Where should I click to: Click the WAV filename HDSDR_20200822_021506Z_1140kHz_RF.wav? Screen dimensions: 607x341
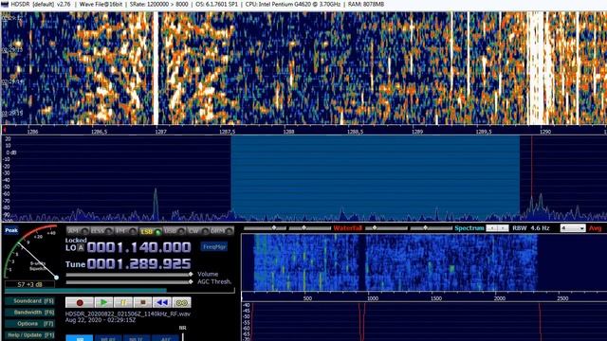(x=128, y=314)
